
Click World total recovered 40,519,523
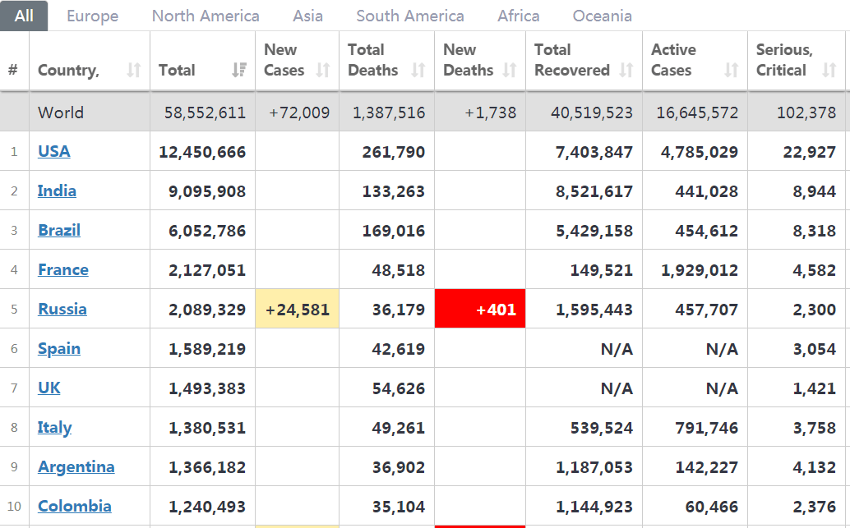592,112
